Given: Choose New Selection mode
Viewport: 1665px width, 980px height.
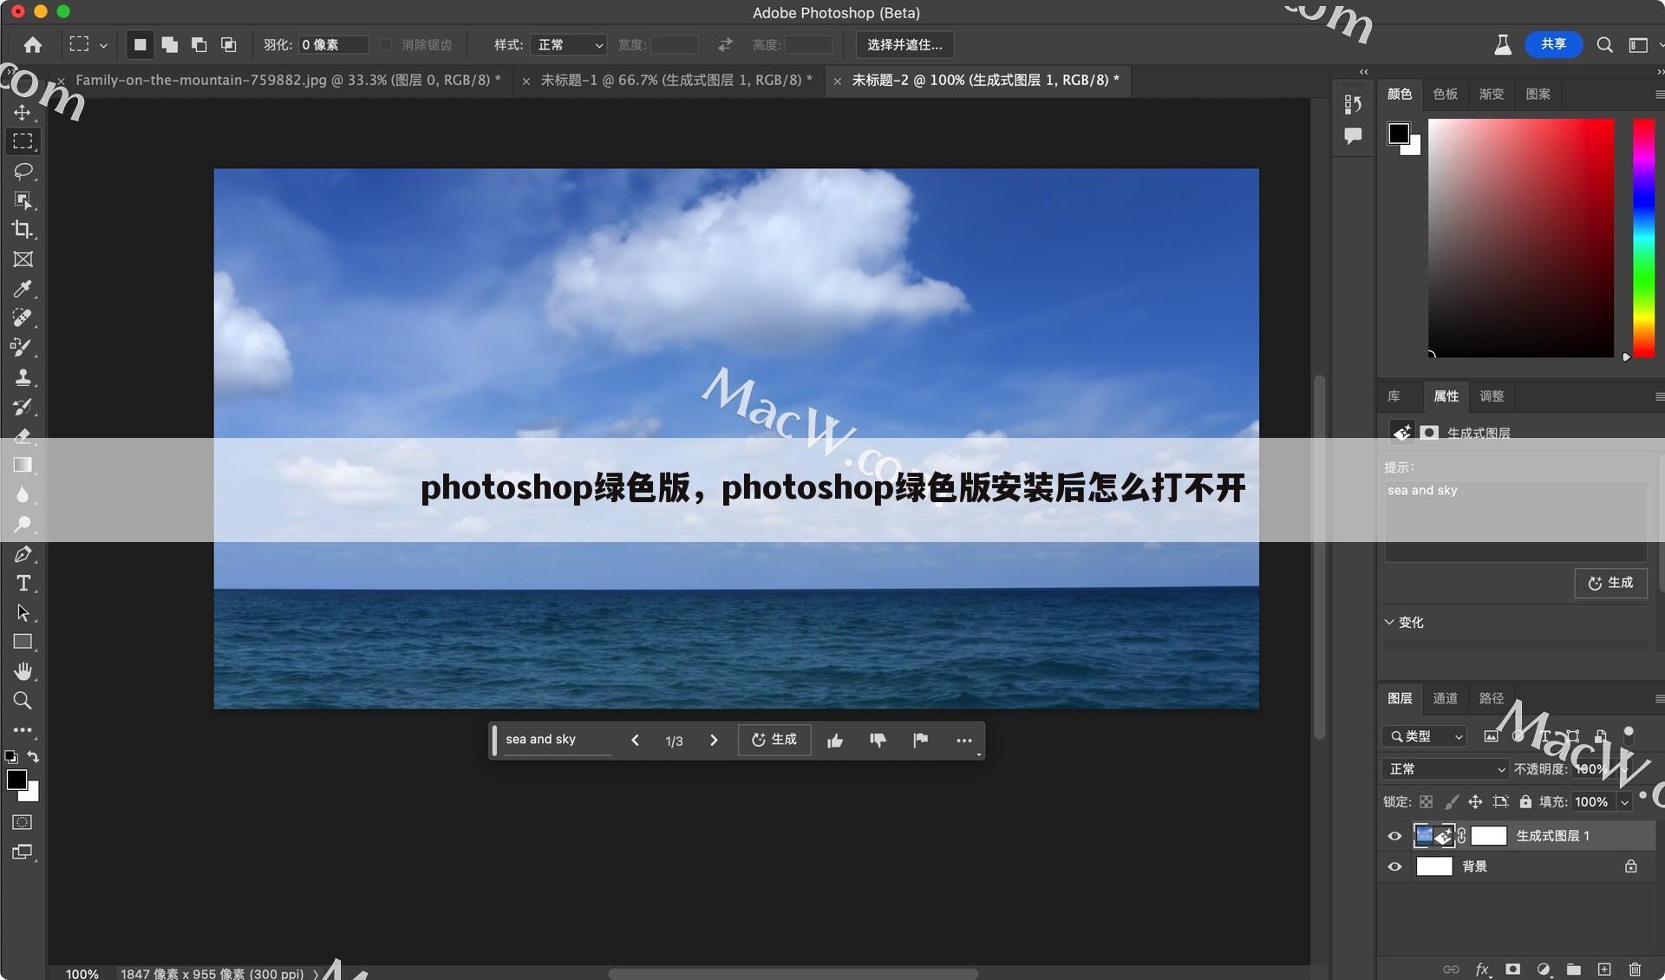Looking at the screenshot, I should [140, 44].
